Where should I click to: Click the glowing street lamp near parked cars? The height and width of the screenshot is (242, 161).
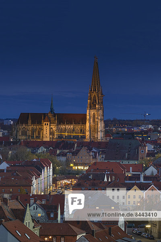(x=148, y=226)
